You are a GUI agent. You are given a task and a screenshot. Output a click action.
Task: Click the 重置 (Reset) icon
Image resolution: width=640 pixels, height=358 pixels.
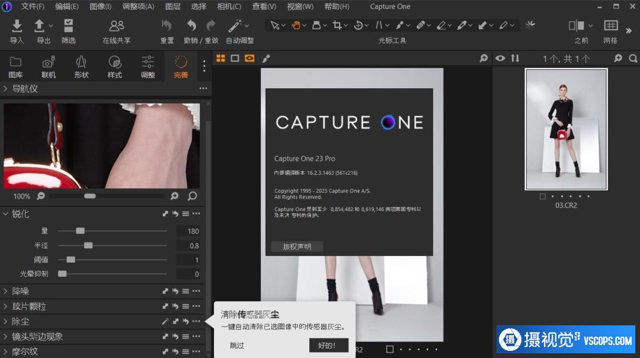tap(167, 25)
